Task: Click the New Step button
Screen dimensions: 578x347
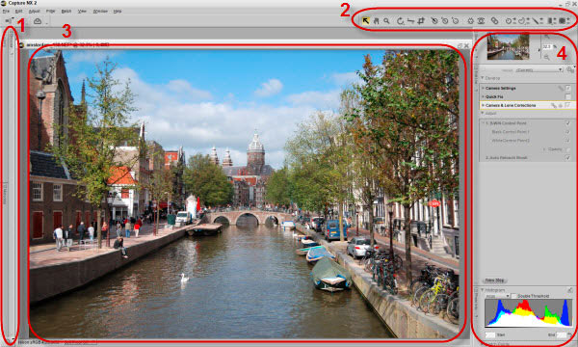Action: (495, 280)
